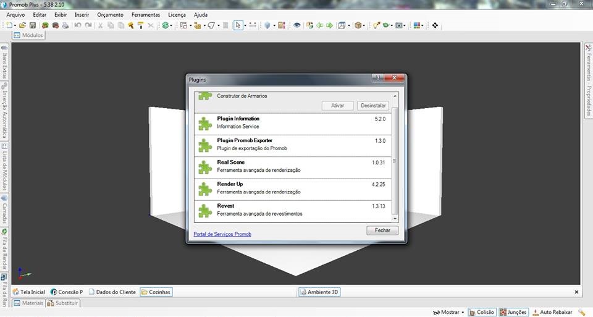This screenshot has width=593, height=317.
Task: Switch to the Módulos tab
Action: (29, 35)
